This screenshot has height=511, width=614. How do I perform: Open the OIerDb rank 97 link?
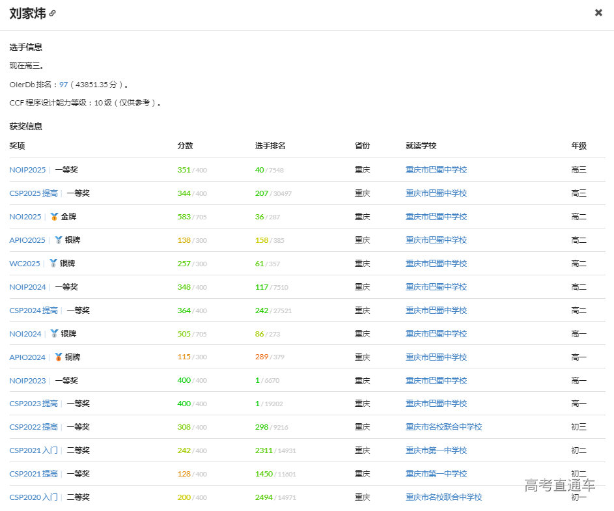coord(63,84)
